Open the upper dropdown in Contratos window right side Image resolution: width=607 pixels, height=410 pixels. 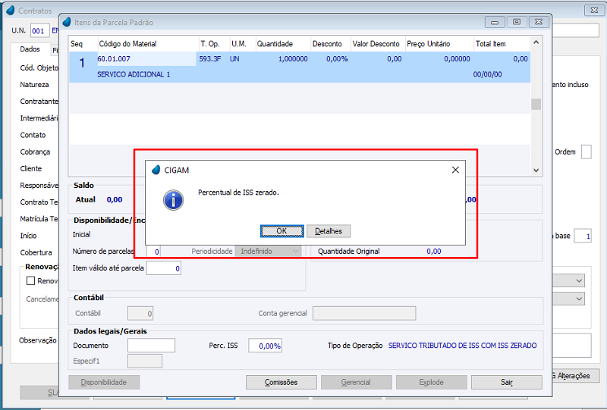coord(579,280)
